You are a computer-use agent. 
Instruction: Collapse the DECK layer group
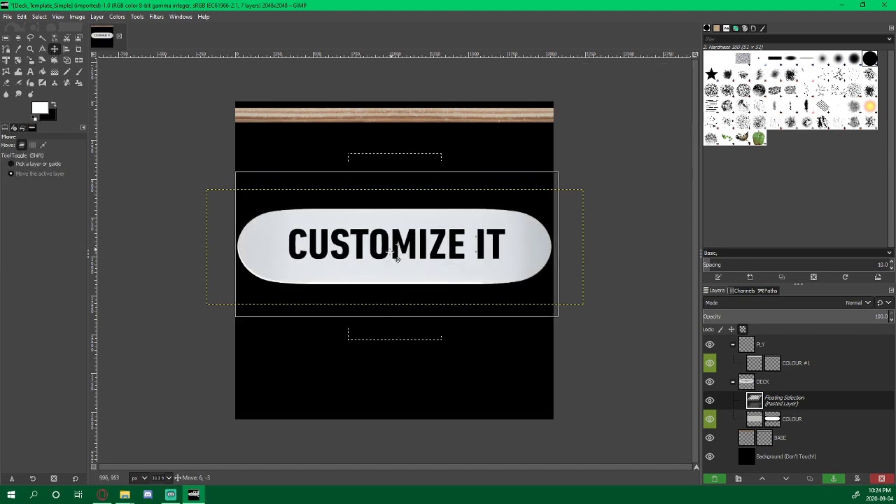point(733,381)
